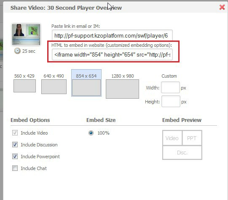The width and height of the screenshot is (228, 200).
Task: Click the HTML embed code field
Action: [112, 54]
